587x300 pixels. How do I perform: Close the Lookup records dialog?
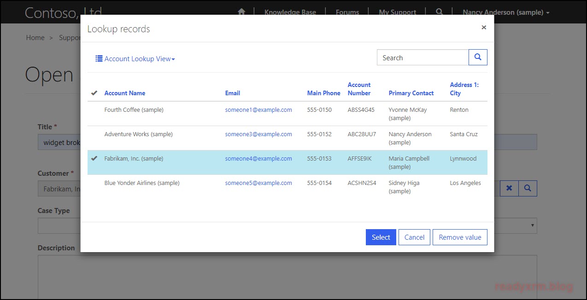tap(483, 28)
